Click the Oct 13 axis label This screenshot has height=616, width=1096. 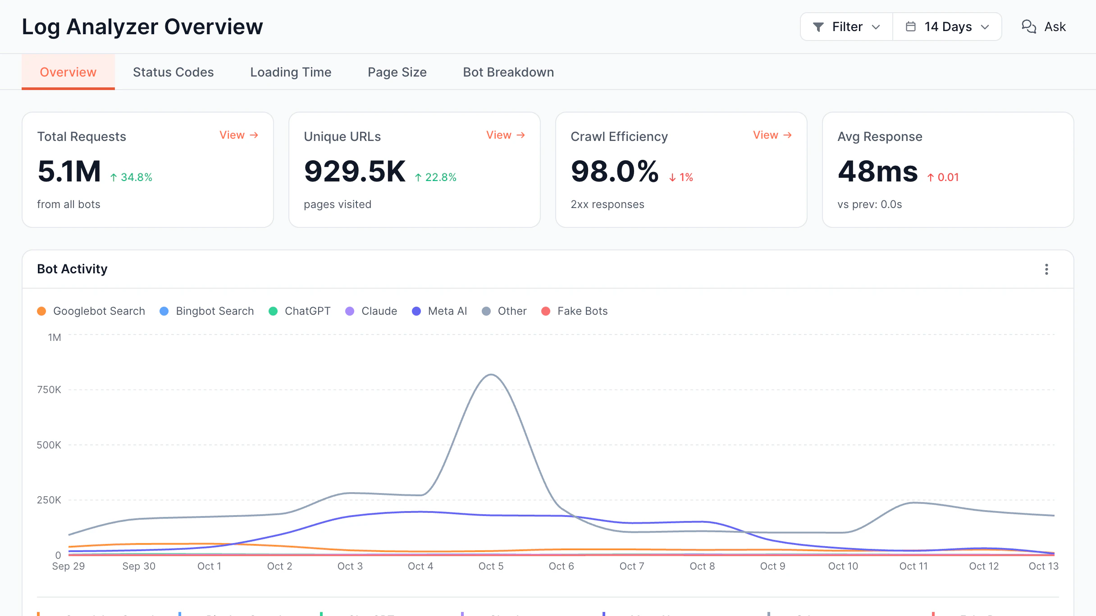point(1043,566)
